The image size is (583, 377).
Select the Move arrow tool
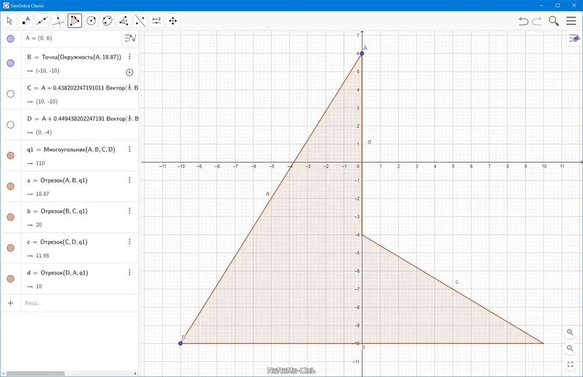pyautogui.click(x=10, y=21)
